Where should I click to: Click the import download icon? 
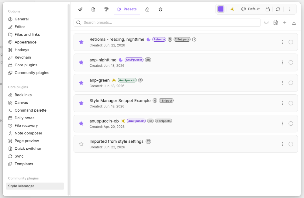[x=294, y=23]
